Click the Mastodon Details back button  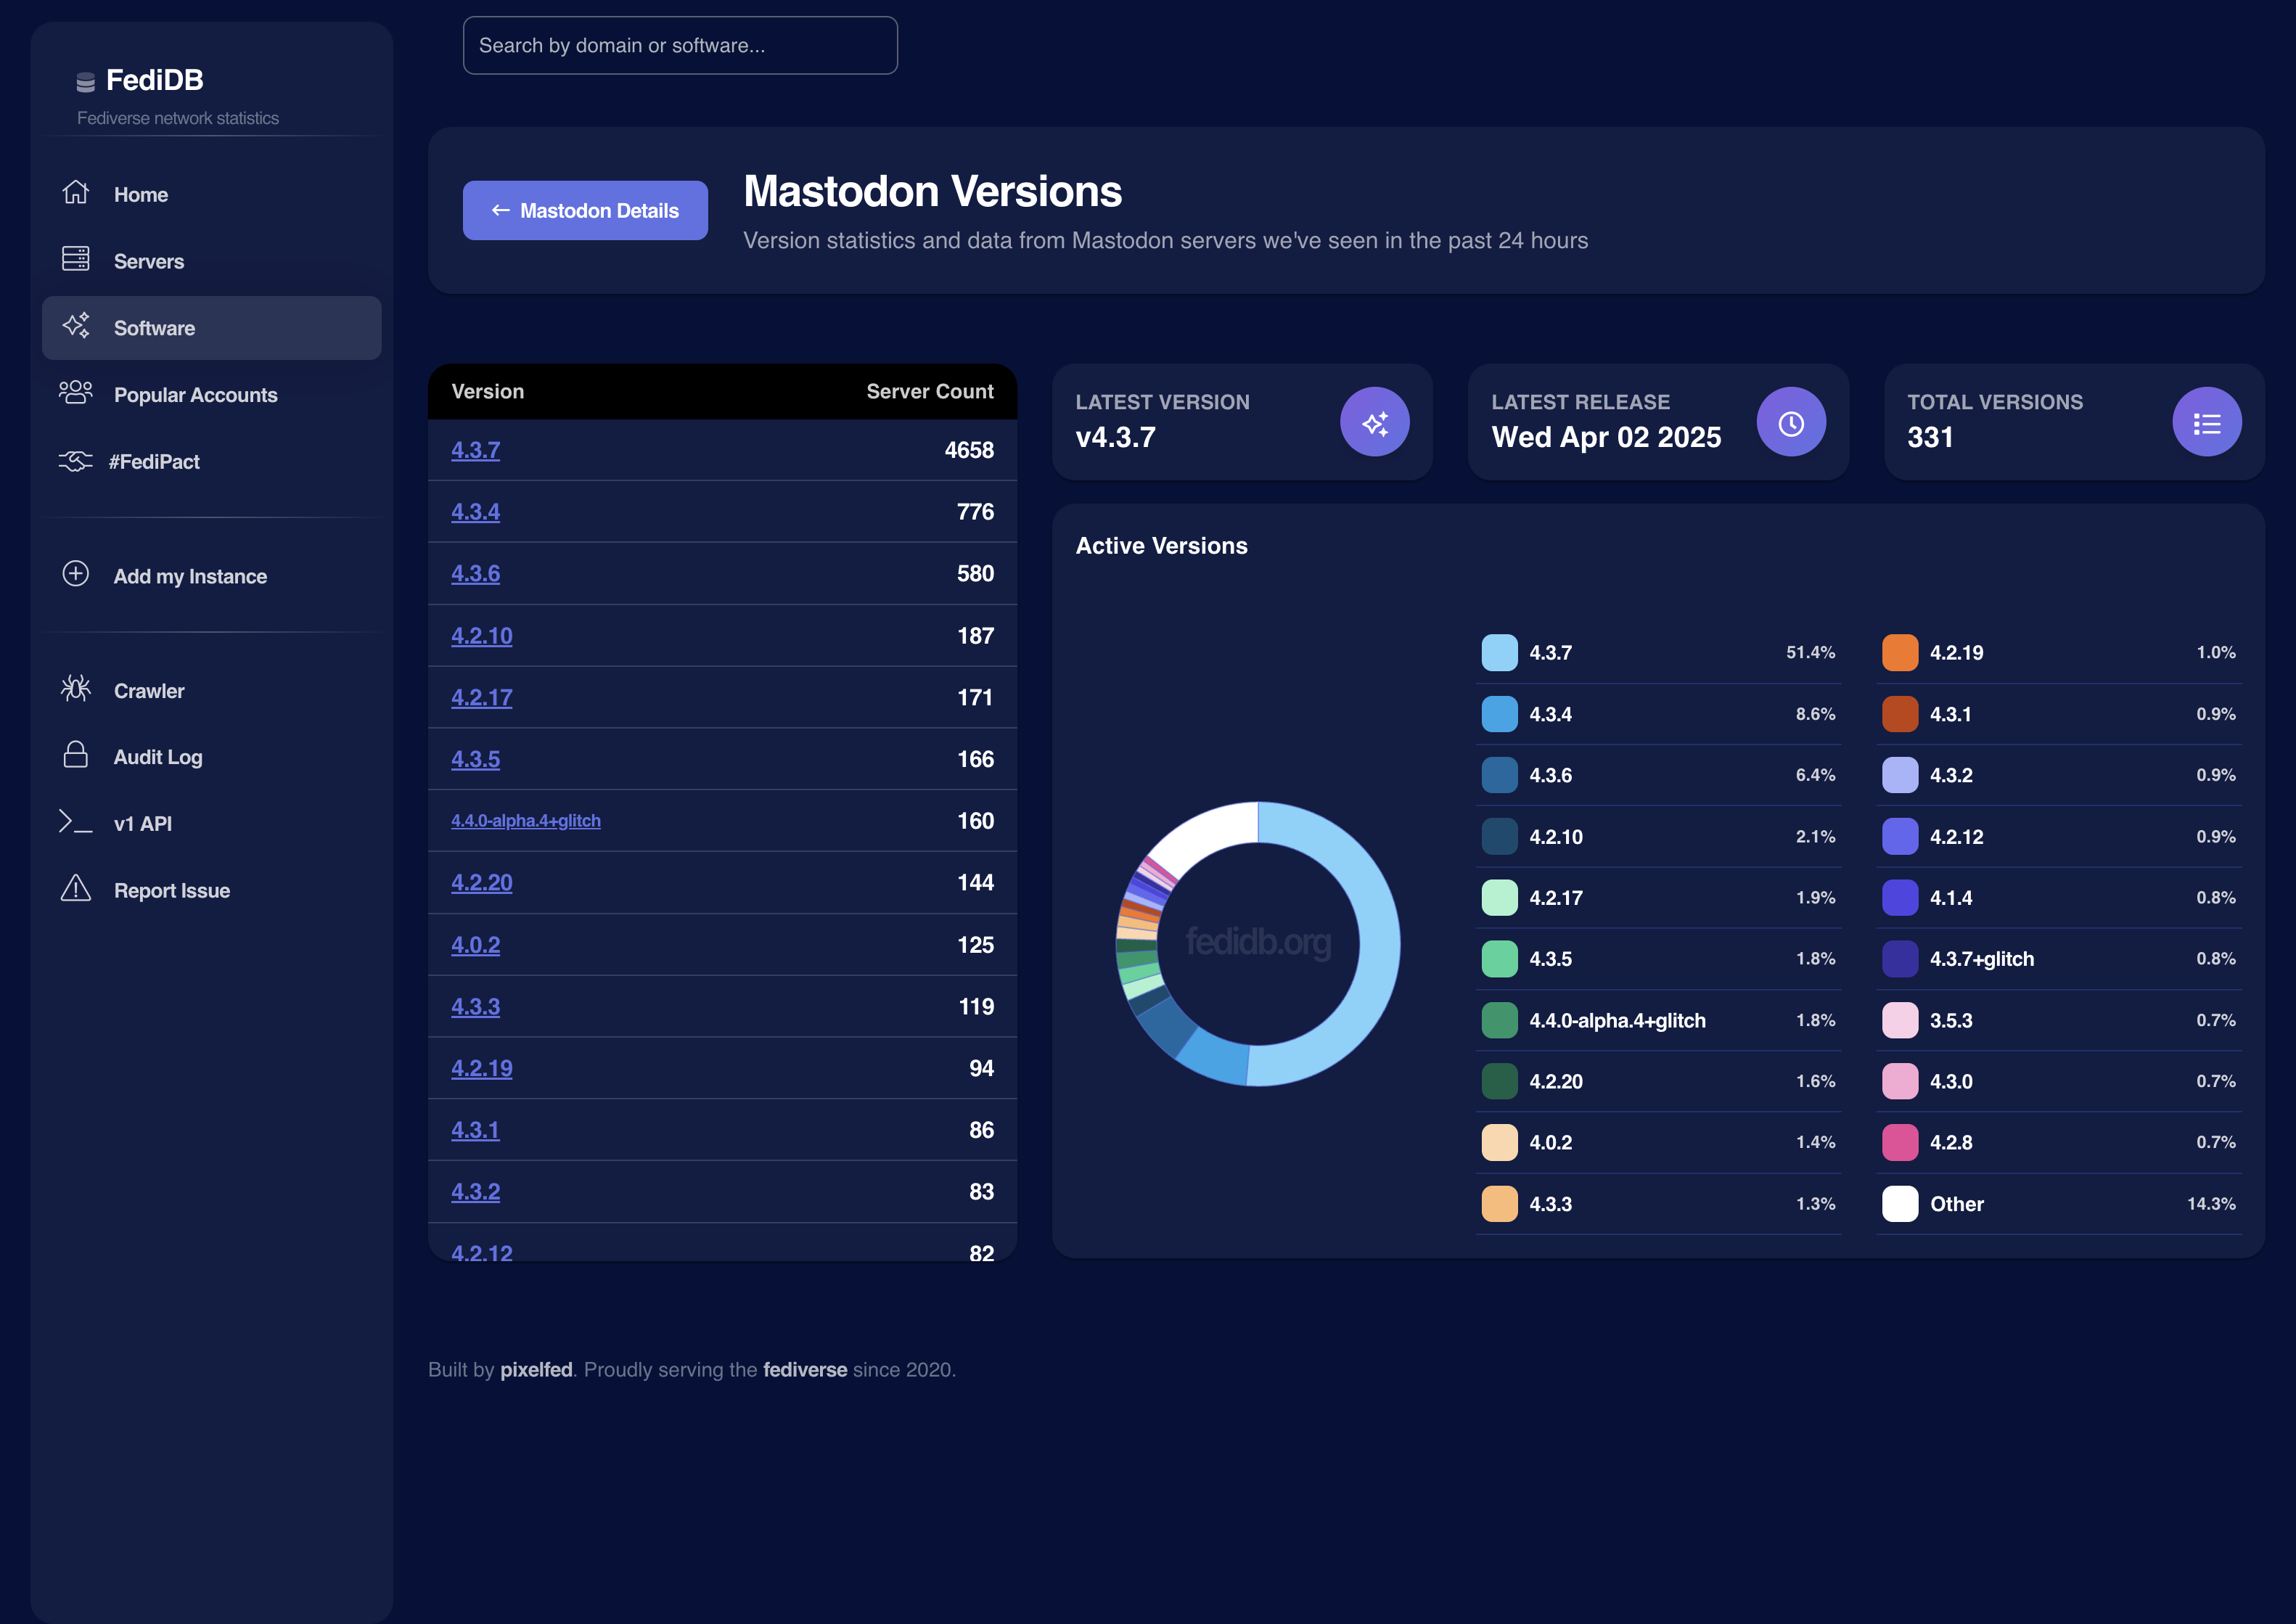click(x=585, y=210)
